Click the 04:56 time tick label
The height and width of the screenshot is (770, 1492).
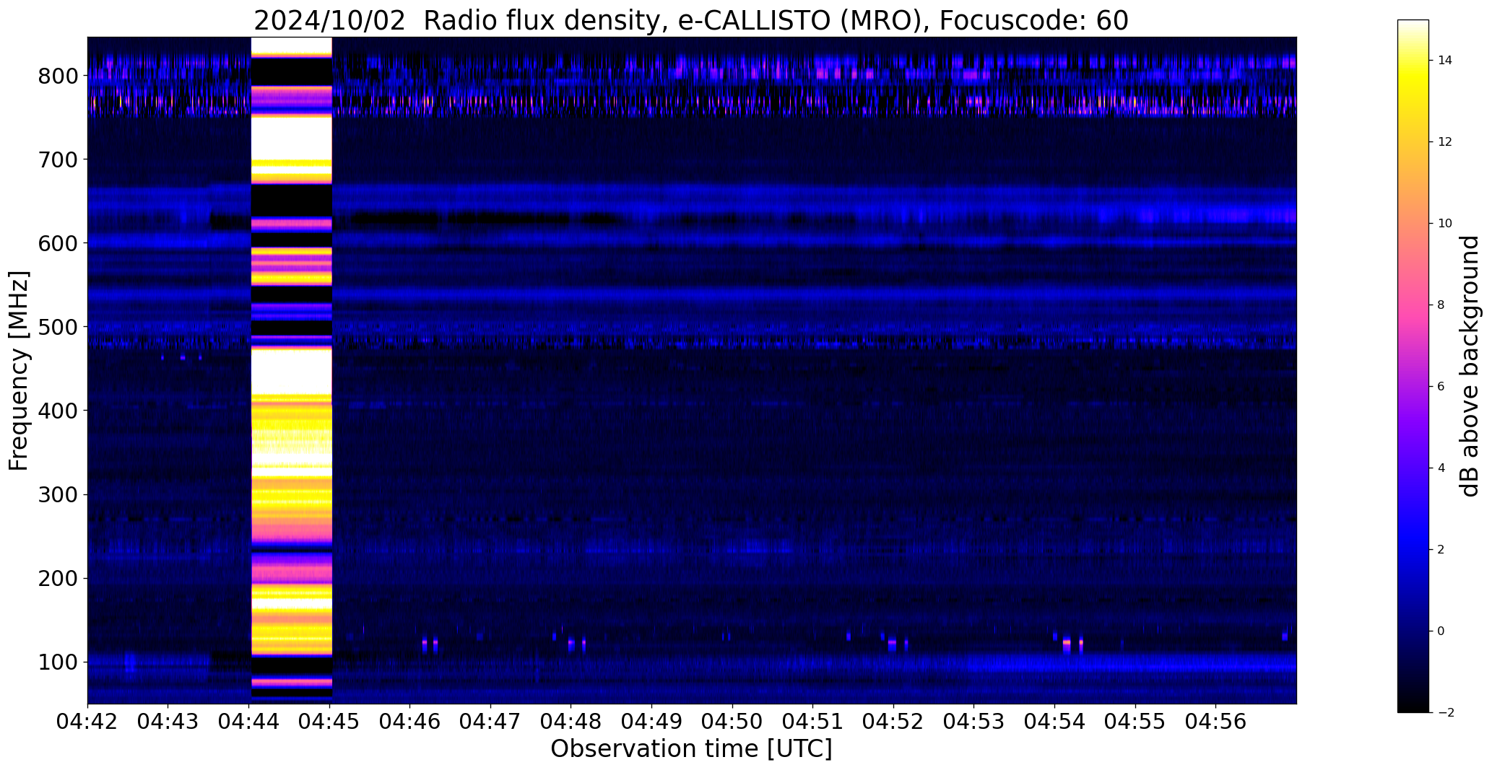[x=1216, y=722]
